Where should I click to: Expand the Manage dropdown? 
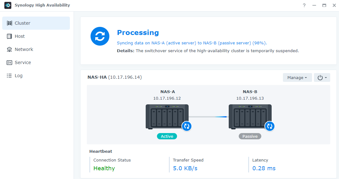pos(297,77)
